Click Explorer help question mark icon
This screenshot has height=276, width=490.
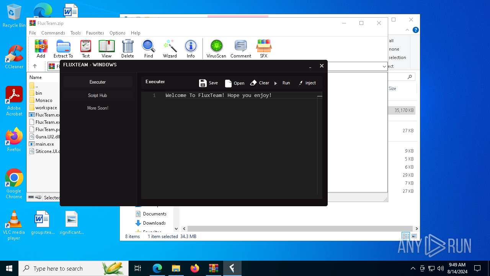(x=415, y=30)
